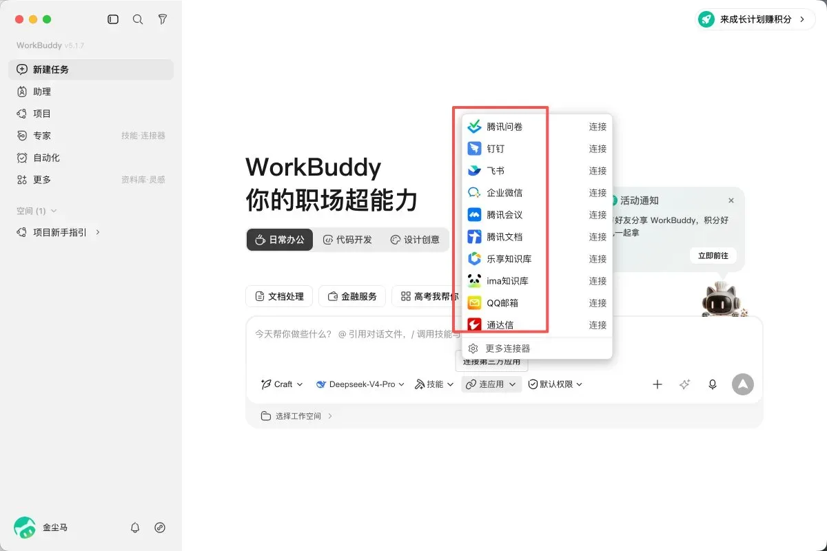Click 高考我帮你 suggestion chip
This screenshot has width=827, height=551.
click(x=427, y=296)
